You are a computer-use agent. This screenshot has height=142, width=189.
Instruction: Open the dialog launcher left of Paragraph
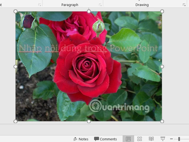pos(40,5)
